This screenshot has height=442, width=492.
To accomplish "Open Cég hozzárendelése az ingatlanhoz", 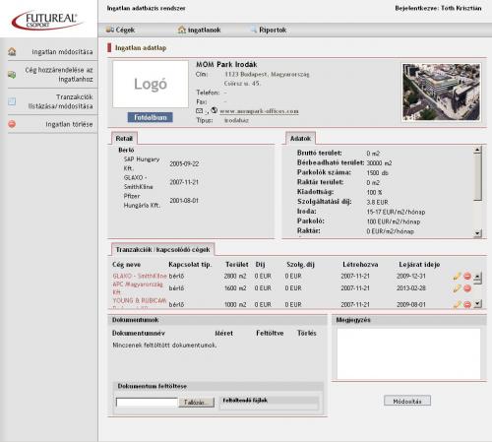I will (x=59, y=75).
